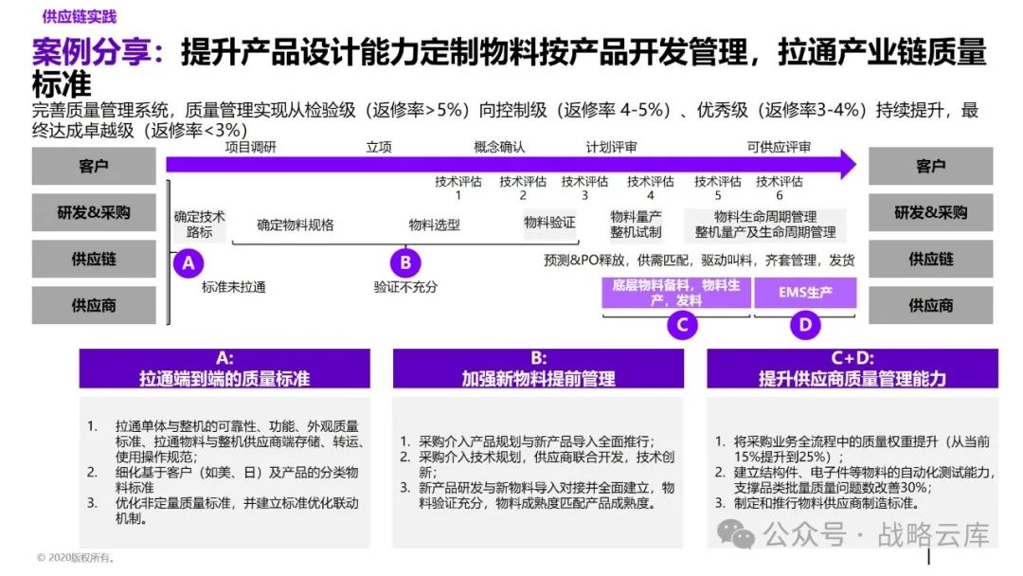Viewport: 1023px width, 576px height.
Task: Click list item 拉通单体与整机的可靠性
Action: (x=225, y=441)
